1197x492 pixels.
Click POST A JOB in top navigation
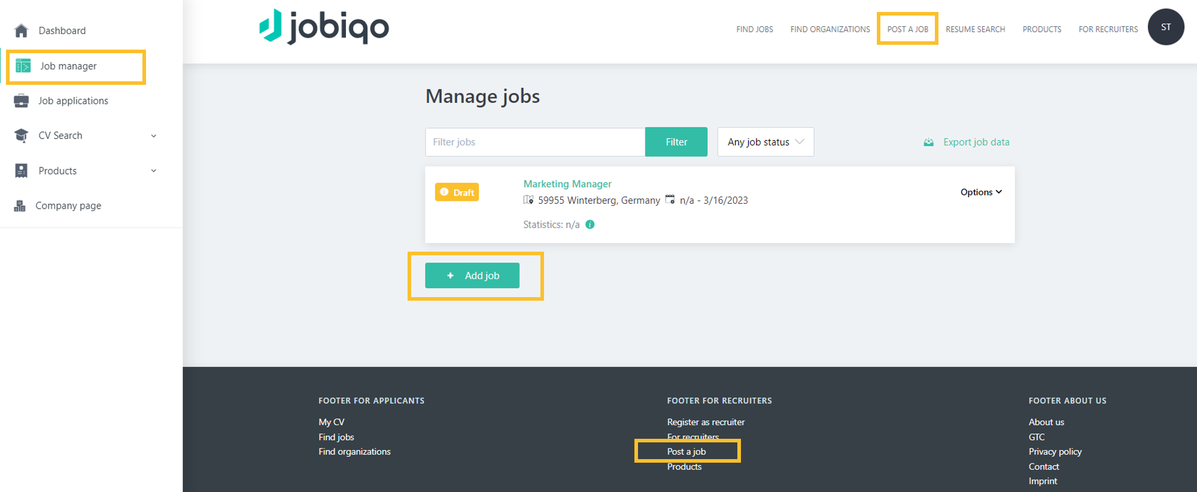(907, 29)
